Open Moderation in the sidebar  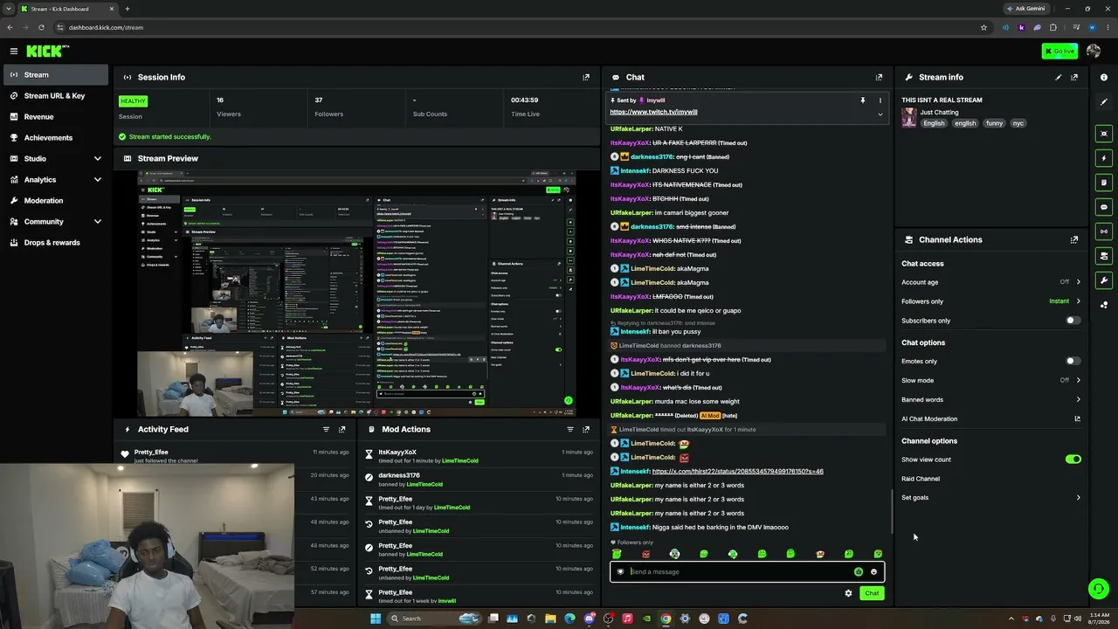54,200
